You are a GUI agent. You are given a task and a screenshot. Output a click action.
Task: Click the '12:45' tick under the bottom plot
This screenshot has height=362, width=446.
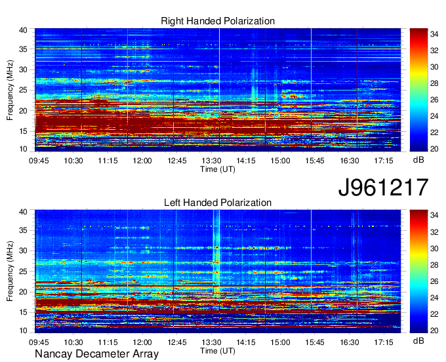pos(177,342)
